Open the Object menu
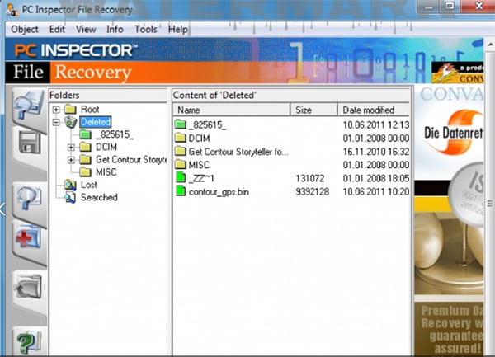This screenshot has height=357, width=495. (25, 30)
